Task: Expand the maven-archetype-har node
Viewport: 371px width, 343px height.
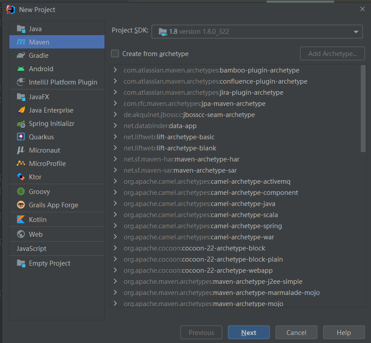Action: (x=116, y=159)
